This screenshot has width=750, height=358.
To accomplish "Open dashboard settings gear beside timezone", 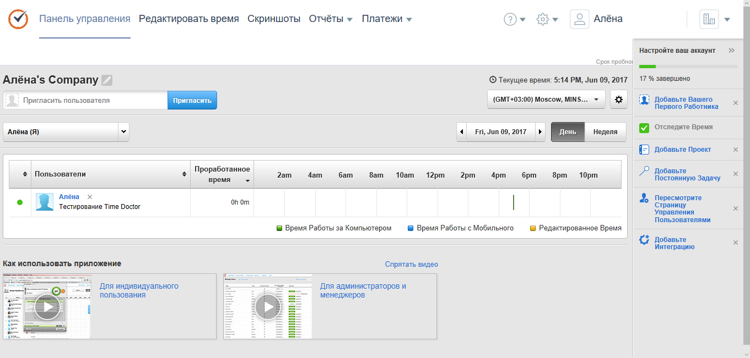I will [x=618, y=100].
